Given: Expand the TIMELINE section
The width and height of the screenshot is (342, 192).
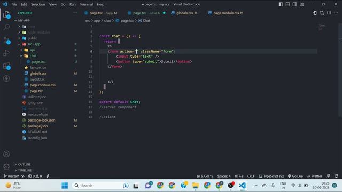Looking at the screenshot, I should coord(25,170).
